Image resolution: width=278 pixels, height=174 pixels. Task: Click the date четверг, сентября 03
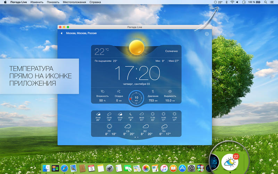(x=136, y=84)
